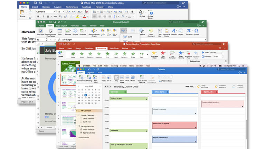Apply Italic formatting in Word ribbon
Viewport: 266px width, 149px height.
(43, 17)
